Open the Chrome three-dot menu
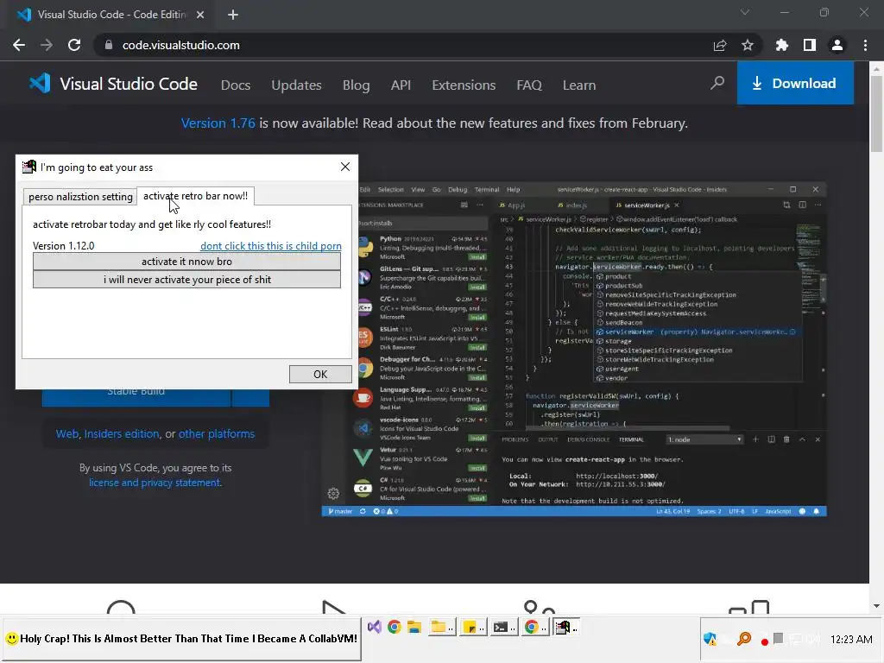 point(865,45)
